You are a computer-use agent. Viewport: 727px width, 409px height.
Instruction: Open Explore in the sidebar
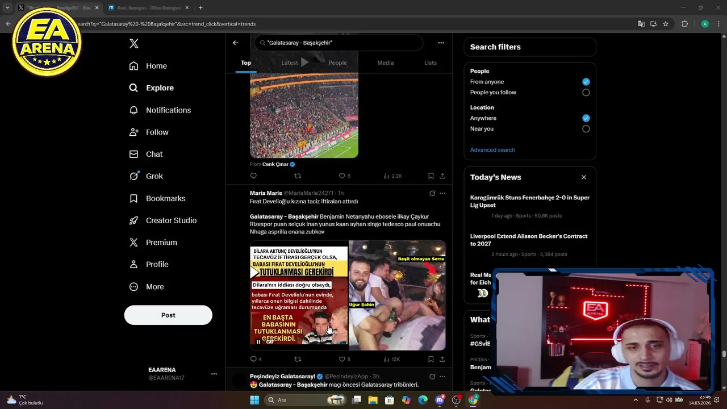(x=152, y=88)
